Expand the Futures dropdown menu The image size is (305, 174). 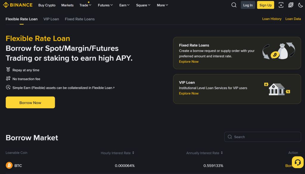[x=105, y=5]
